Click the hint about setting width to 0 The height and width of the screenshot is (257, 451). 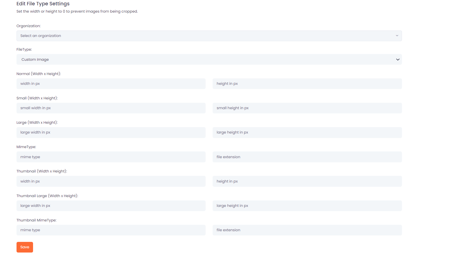click(x=77, y=11)
